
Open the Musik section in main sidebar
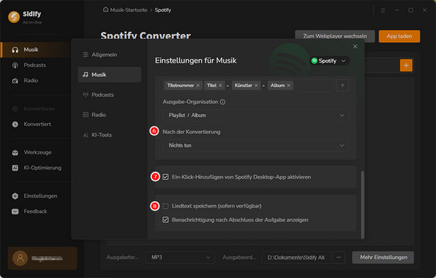(x=36, y=50)
